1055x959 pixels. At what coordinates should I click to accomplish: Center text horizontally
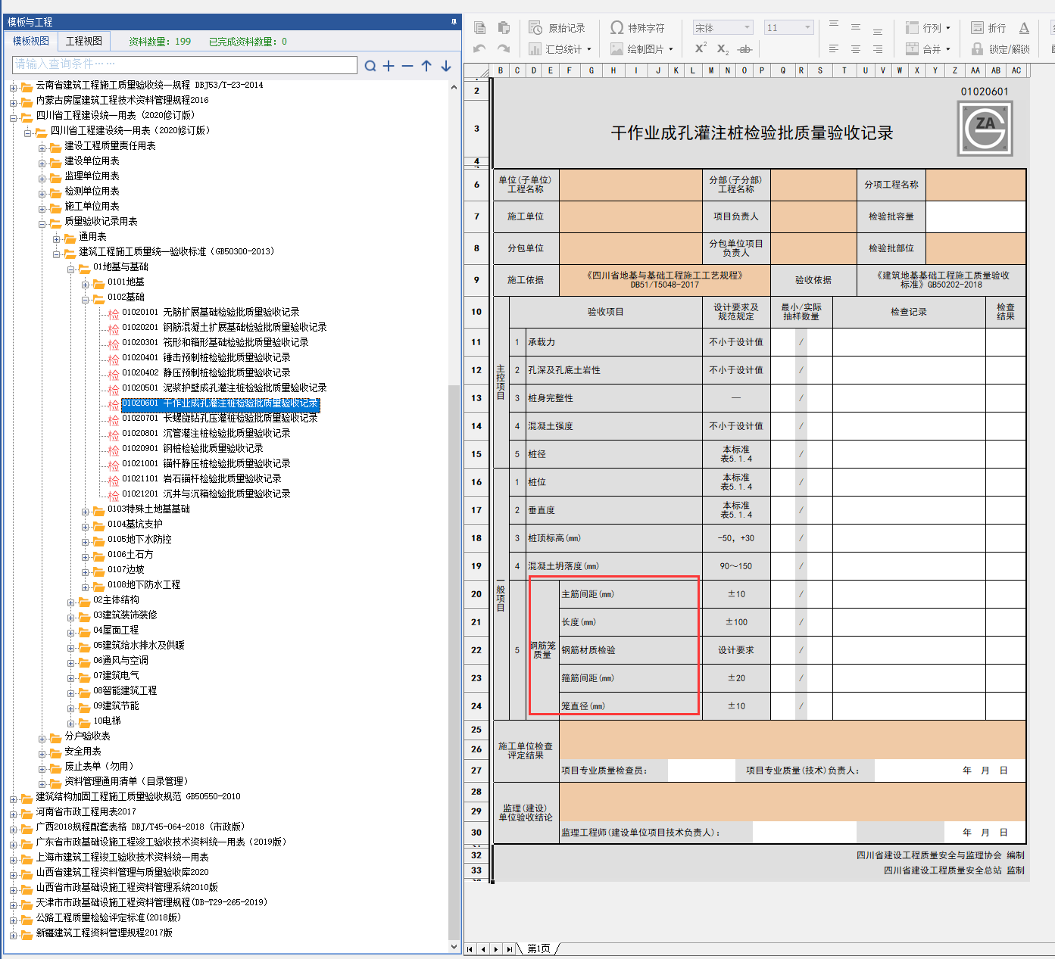[x=856, y=49]
